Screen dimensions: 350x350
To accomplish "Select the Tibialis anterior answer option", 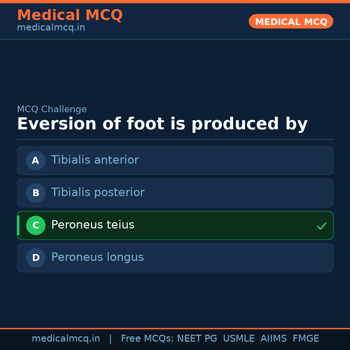I will coord(175,160).
